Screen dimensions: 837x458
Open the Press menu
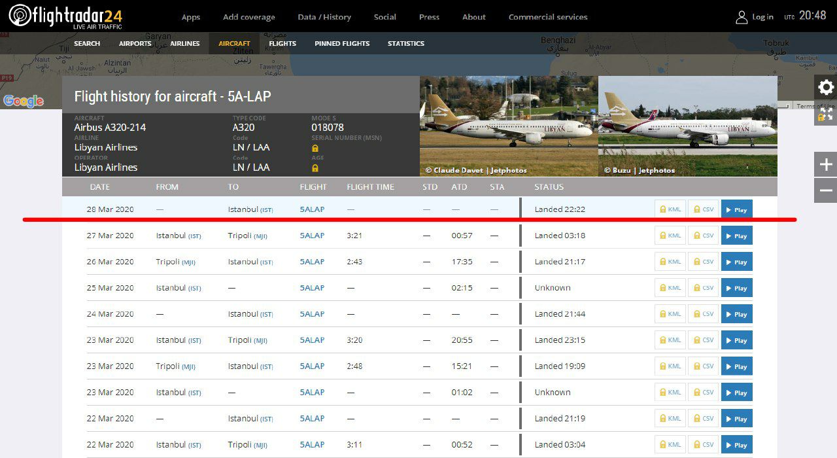pos(429,17)
